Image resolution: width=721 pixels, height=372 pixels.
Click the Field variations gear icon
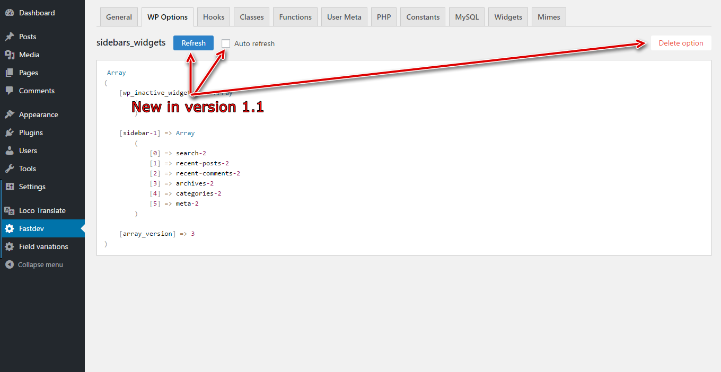click(x=10, y=246)
